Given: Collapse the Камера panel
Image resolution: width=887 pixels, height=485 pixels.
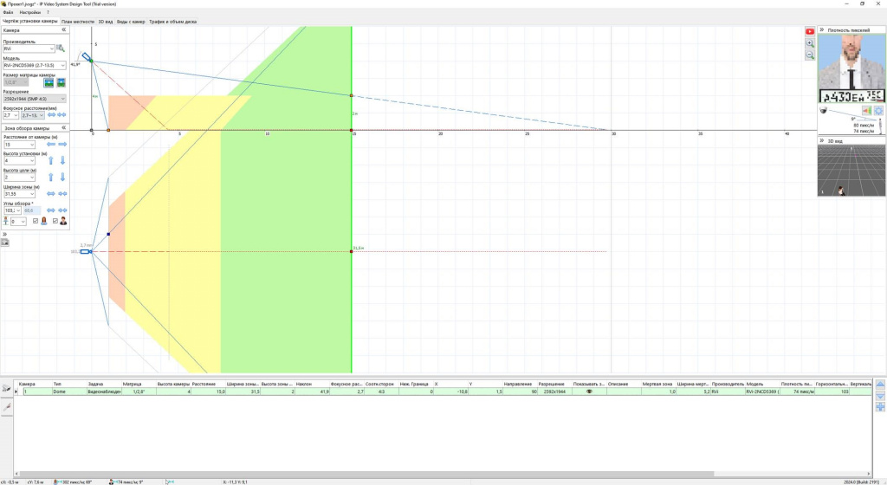Looking at the screenshot, I should pos(63,30).
